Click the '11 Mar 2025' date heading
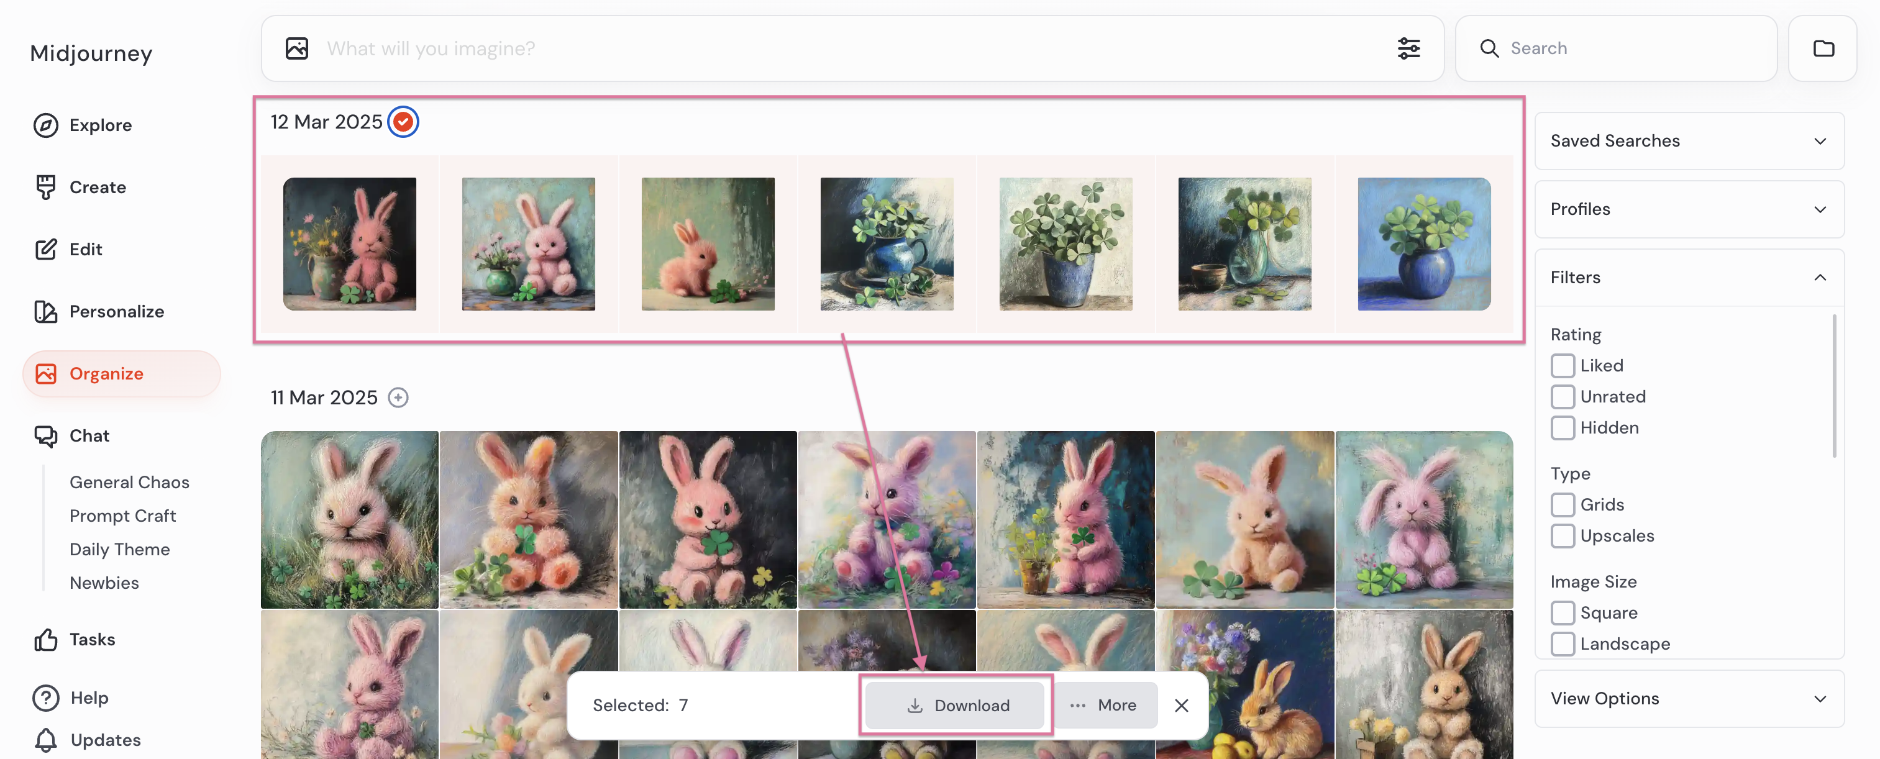The height and width of the screenshot is (759, 1880). 324,397
